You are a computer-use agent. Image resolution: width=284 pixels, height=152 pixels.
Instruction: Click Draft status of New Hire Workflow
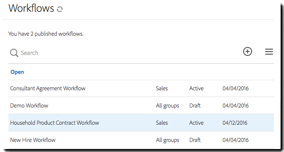coord(195,140)
